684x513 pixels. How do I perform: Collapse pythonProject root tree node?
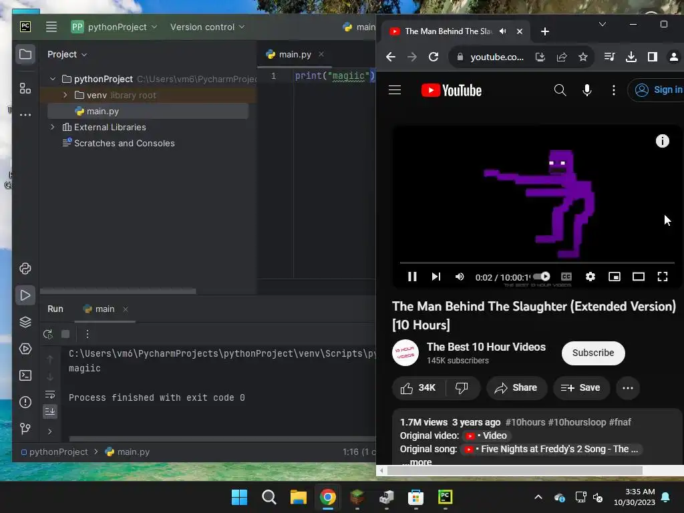[53, 79]
